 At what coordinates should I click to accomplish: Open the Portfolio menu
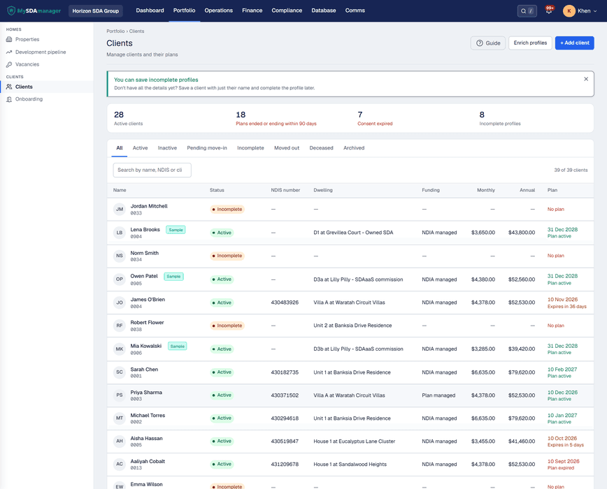(185, 10)
